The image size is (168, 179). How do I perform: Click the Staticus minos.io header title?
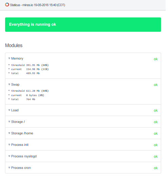pos(38,5)
